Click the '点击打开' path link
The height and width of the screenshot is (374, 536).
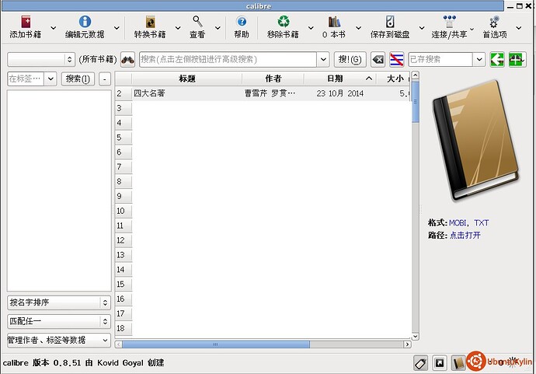click(x=465, y=235)
